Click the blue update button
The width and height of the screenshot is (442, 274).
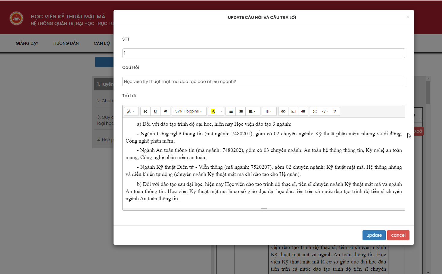[374, 235]
